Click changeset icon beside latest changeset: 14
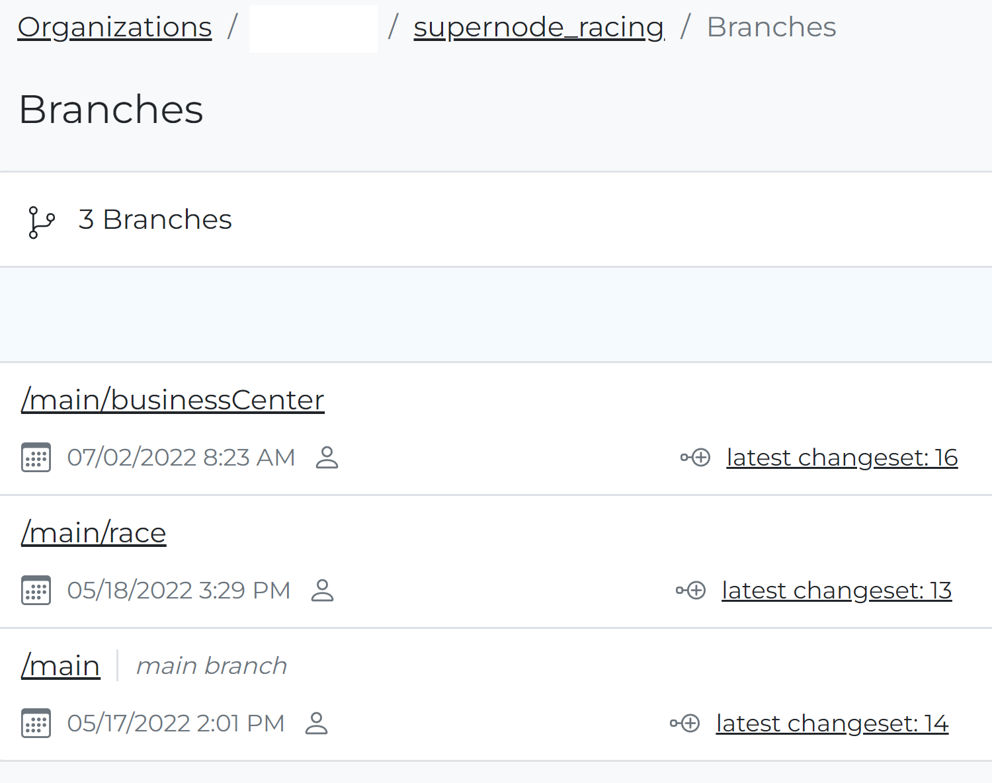The image size is (992, 783). pyautogui.click(x=685, y=723)
